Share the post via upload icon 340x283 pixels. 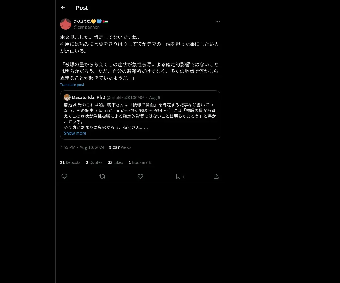[x=216, y=176]
